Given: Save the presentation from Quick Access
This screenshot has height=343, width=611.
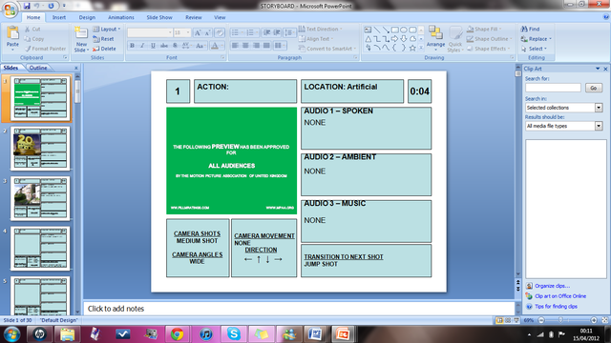Looking at the screenshot, I should 27,6.
